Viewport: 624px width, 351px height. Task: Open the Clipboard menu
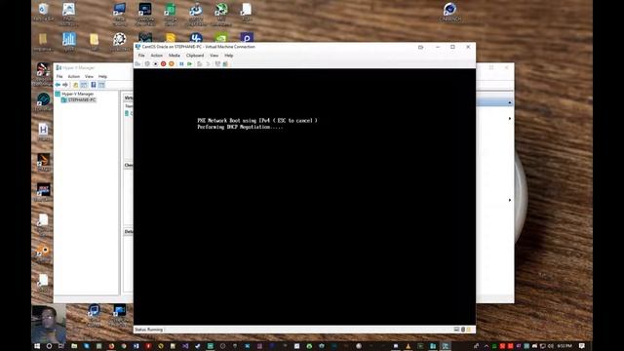click(x=195, y=56)
